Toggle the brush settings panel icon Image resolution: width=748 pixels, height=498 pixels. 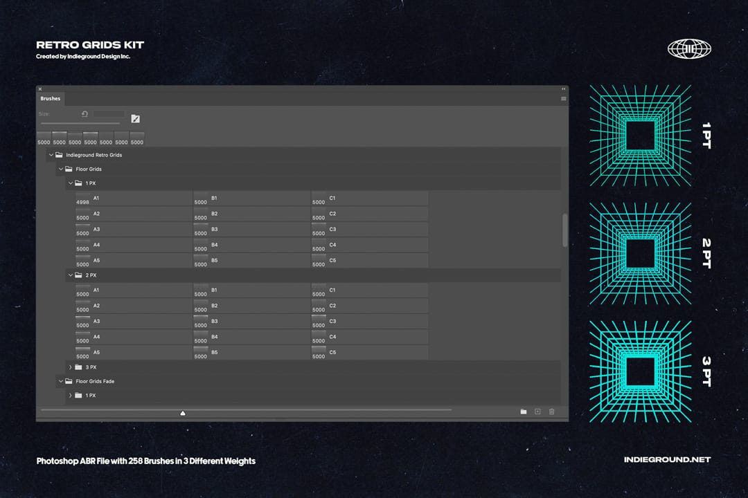(x=136, y=119)
